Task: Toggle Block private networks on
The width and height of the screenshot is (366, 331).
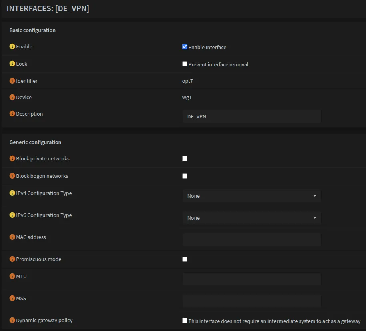Action: coord(185,158)
